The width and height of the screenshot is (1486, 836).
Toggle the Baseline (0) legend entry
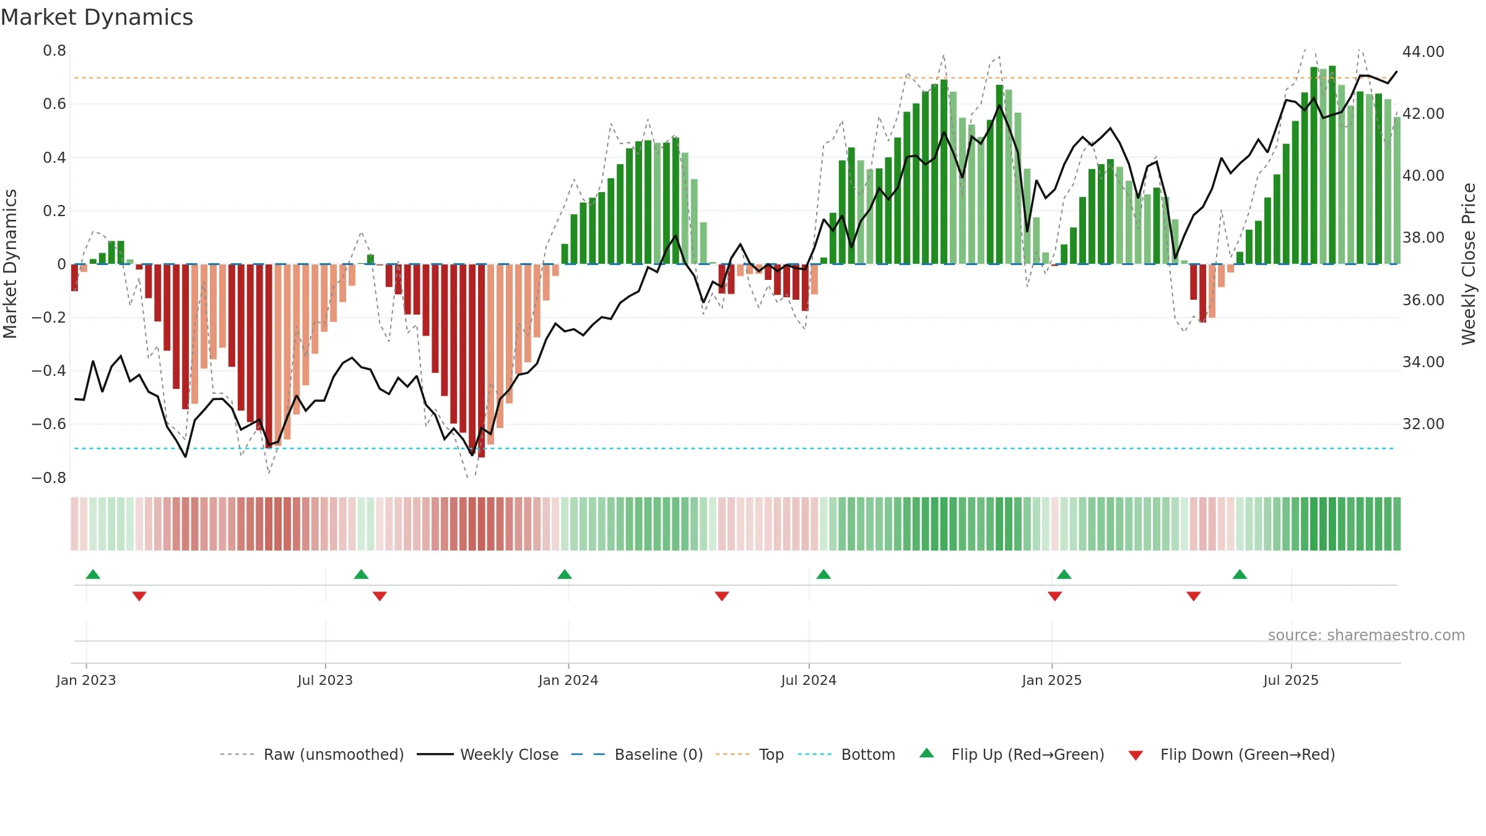coord(637,755)
